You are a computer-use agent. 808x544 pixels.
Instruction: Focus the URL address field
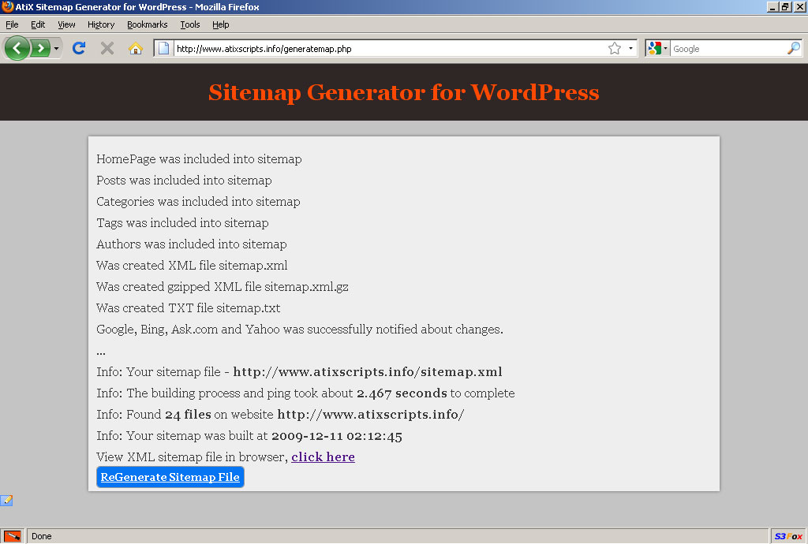(390, 48)
